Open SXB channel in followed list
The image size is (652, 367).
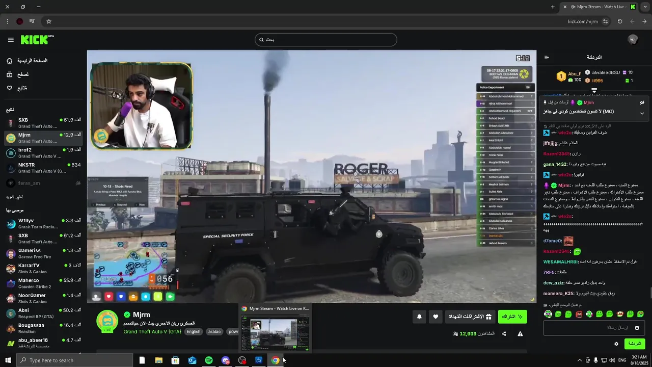coord(43,123)
